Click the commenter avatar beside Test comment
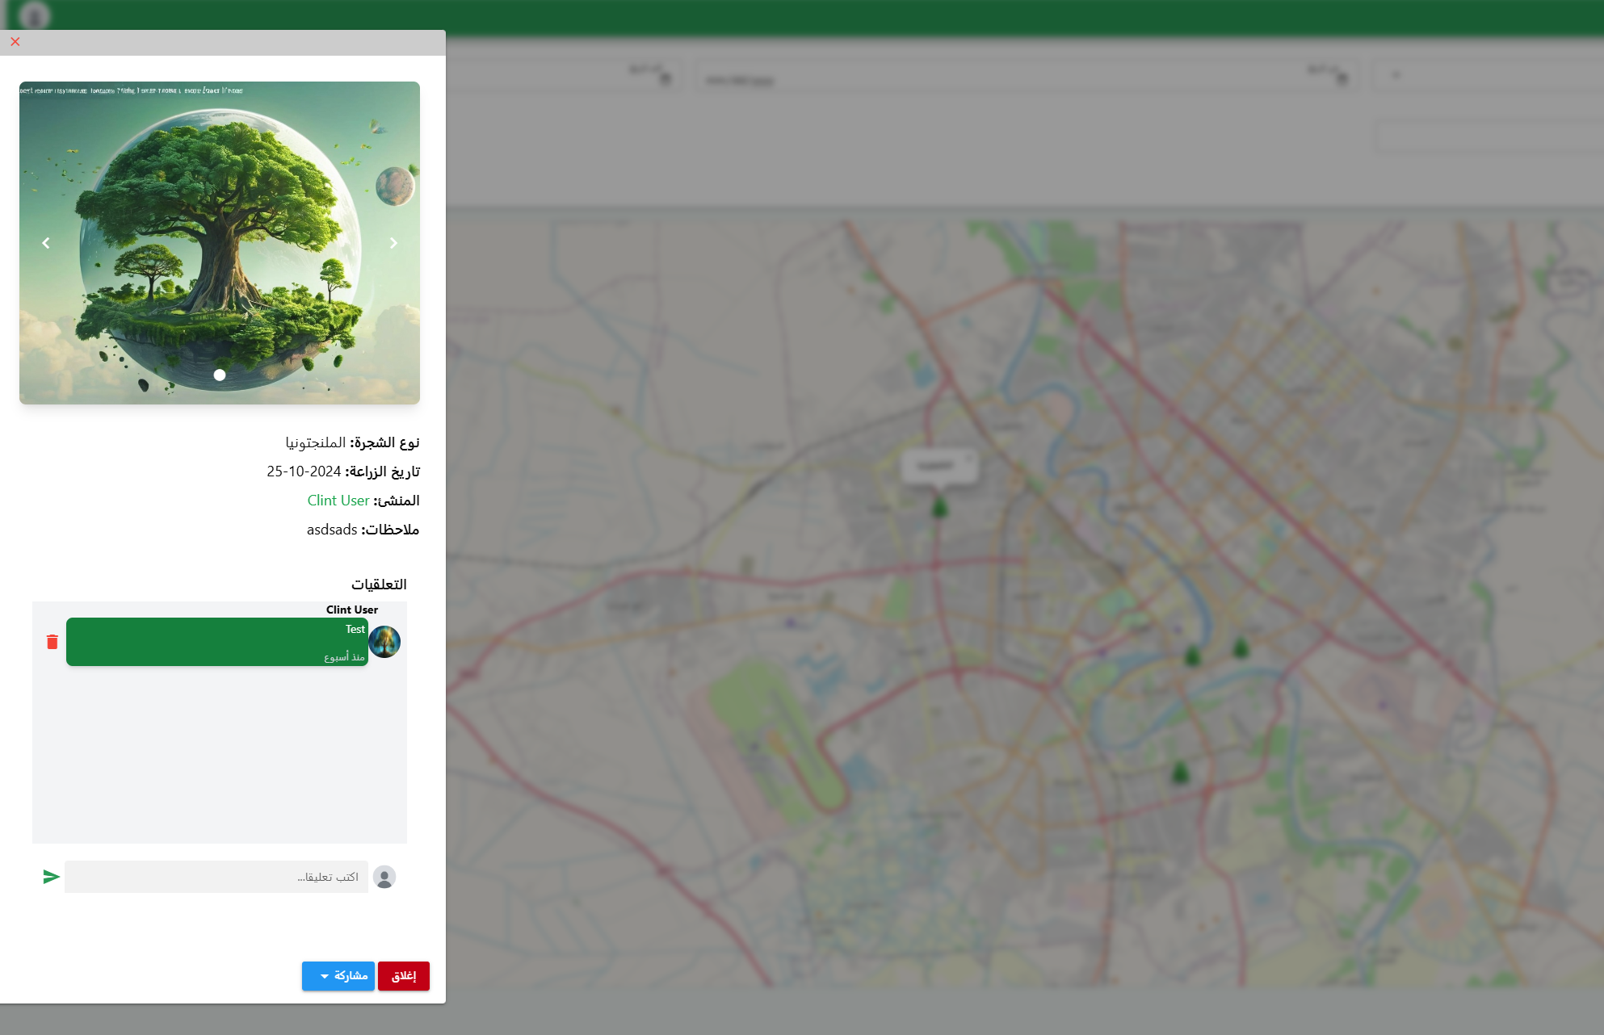The height and width of the screenshot is (1035, 1604). click(384, 642)
